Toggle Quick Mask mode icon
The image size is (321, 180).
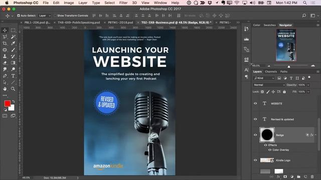click(5, 115)
